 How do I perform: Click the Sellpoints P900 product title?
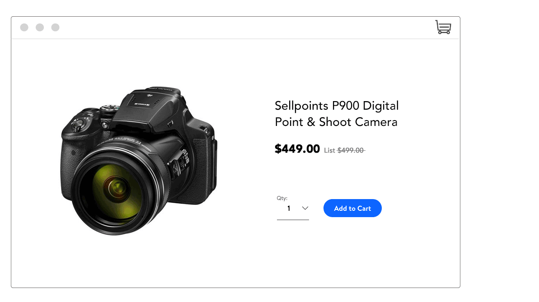(337, 106)
